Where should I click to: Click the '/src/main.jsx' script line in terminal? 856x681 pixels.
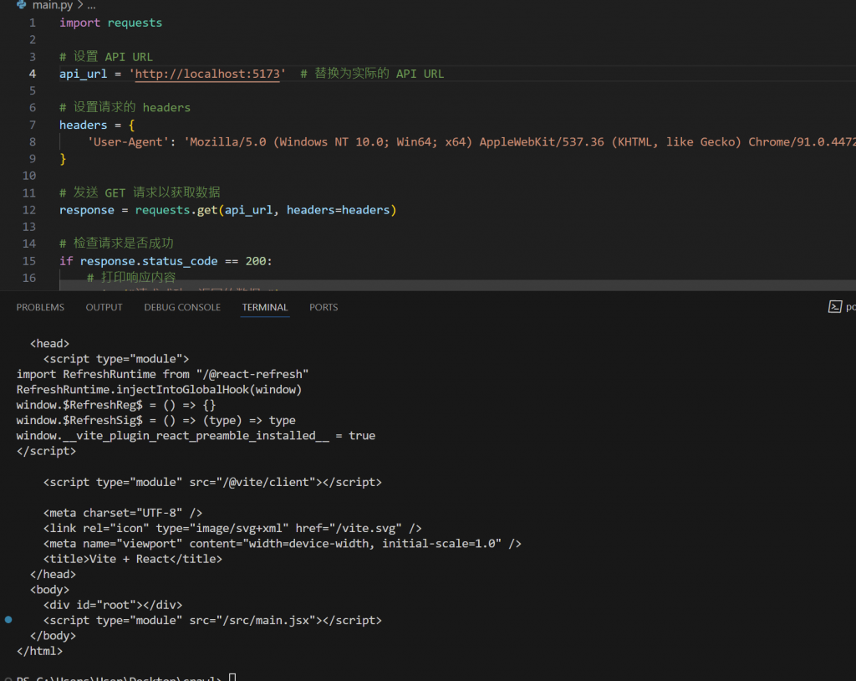coord(212,620)
